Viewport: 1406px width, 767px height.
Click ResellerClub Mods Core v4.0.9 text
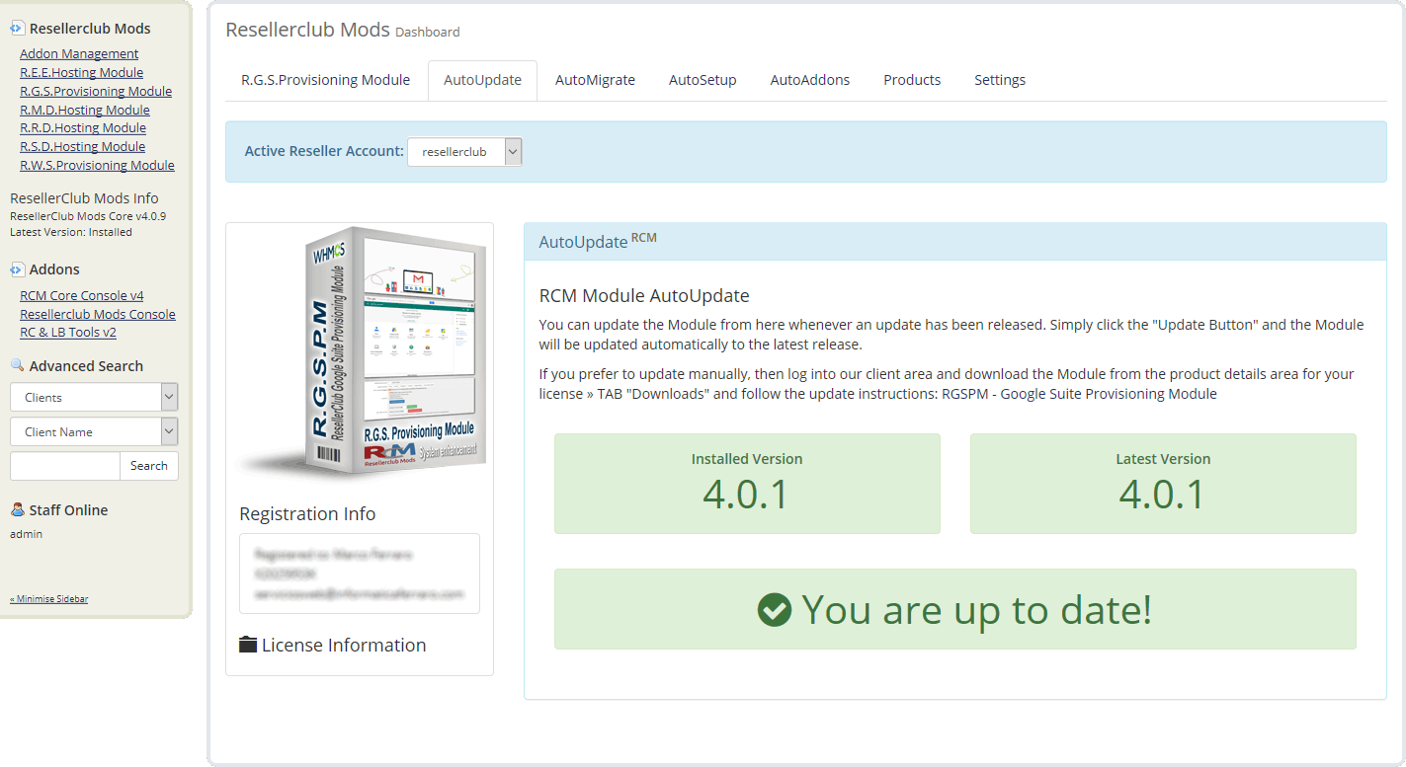88,215
